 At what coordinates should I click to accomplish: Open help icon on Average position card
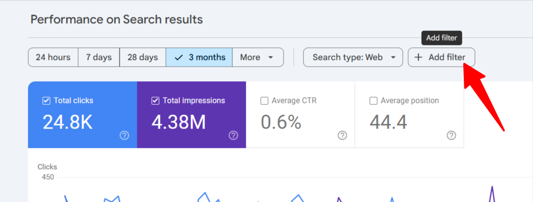(x=451, y=136)
